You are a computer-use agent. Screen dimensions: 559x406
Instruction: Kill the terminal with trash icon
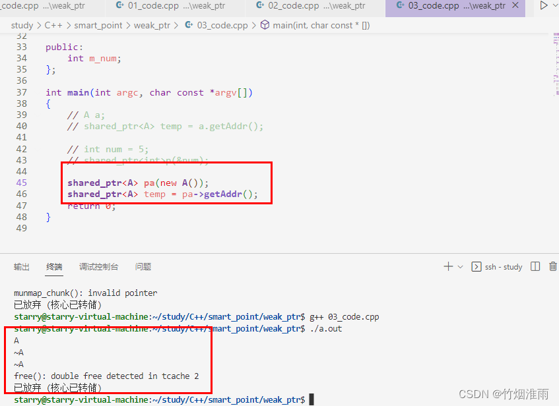point(553,266)
